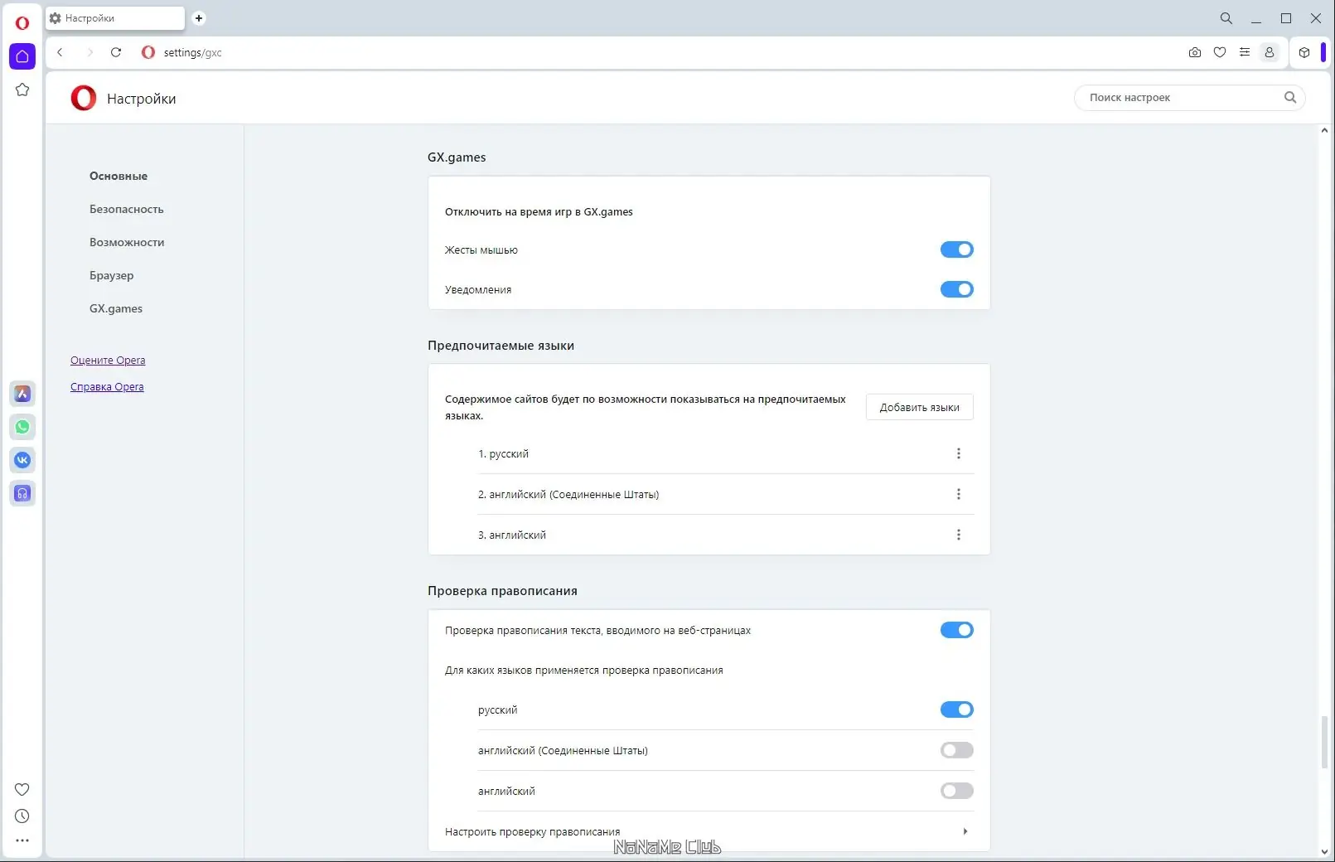Open three-dot menu for third language английский

[x=959, y=535]
